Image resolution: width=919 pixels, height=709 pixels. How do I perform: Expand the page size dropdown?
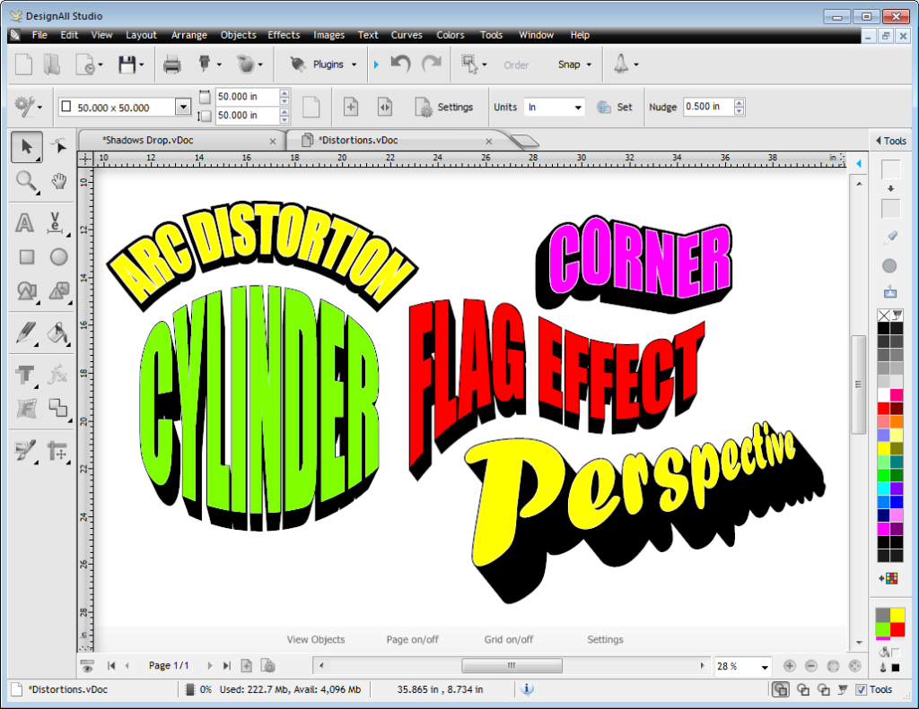(x=183, y=108)
